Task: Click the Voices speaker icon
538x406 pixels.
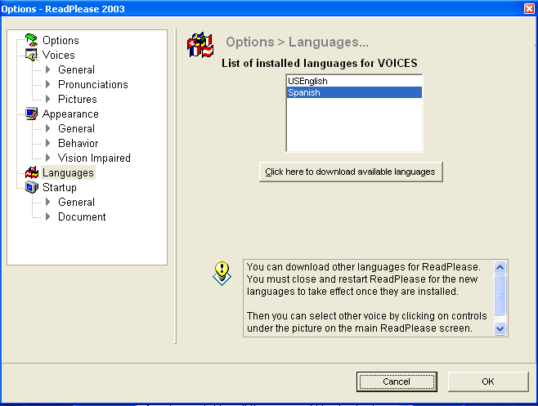Action: coord(32,55)
